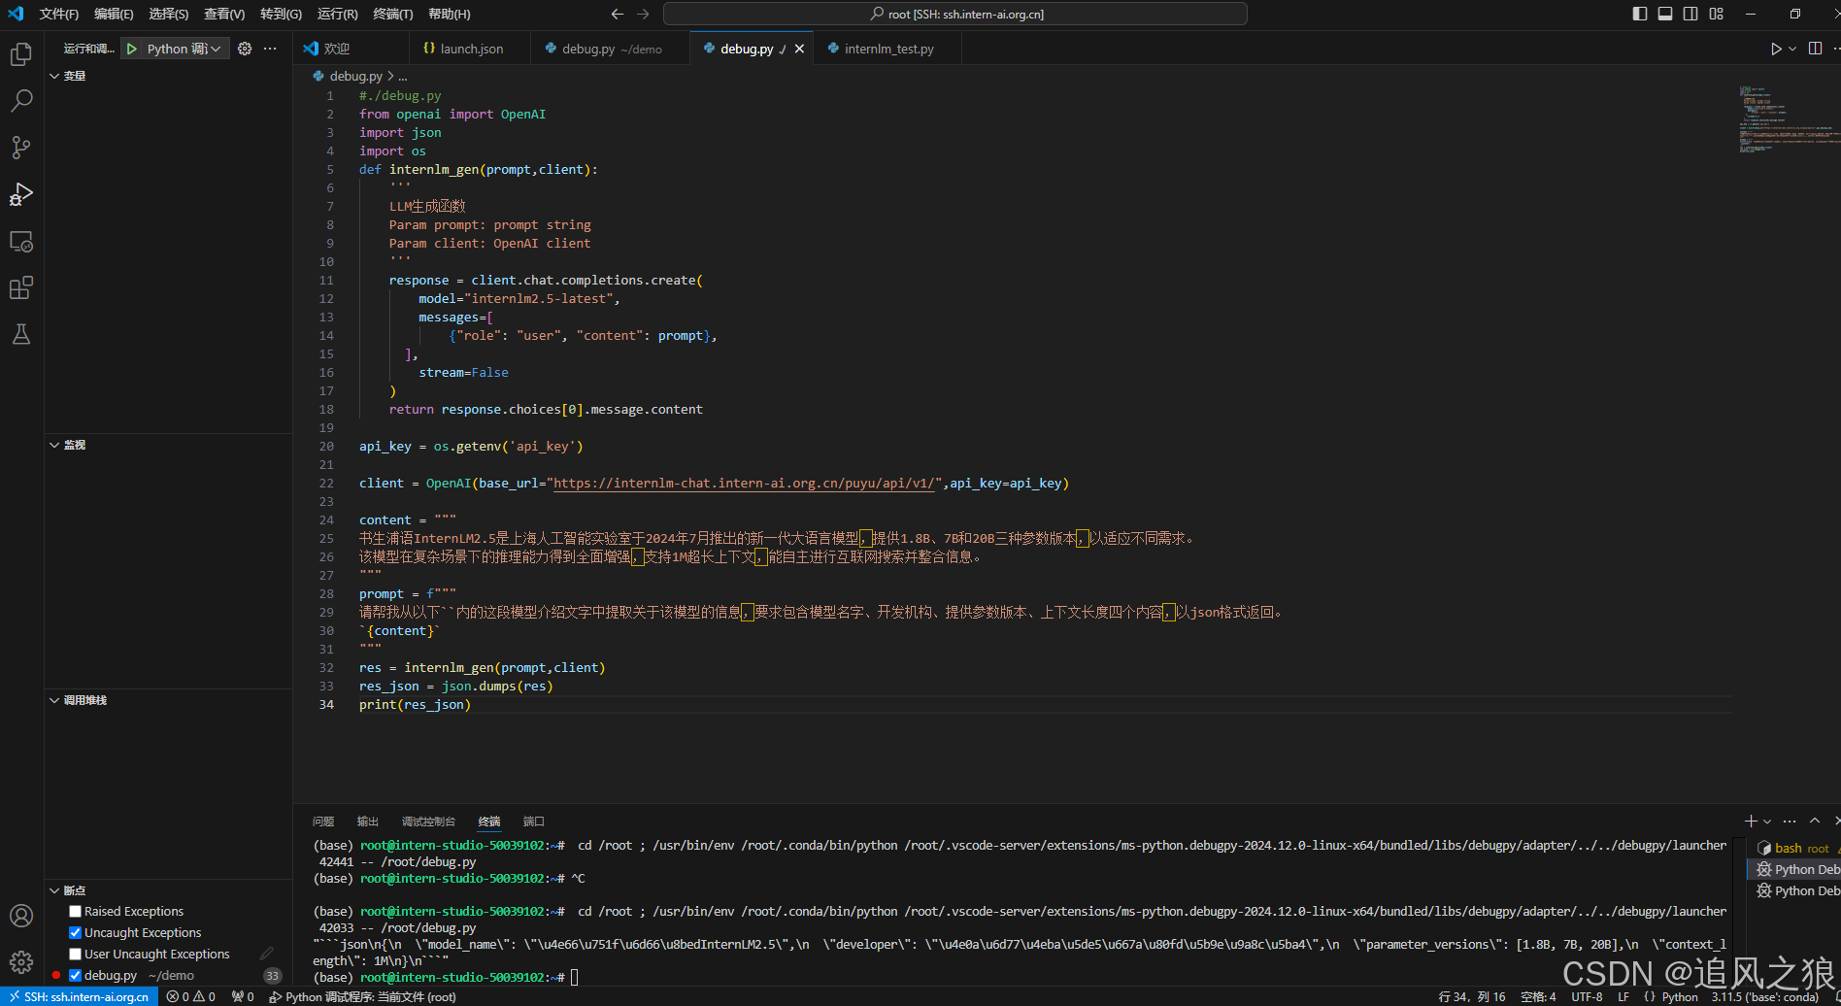The image size is (1841, 1006).
Task: Open errors and warnings count in status bar
Action: 191,996
